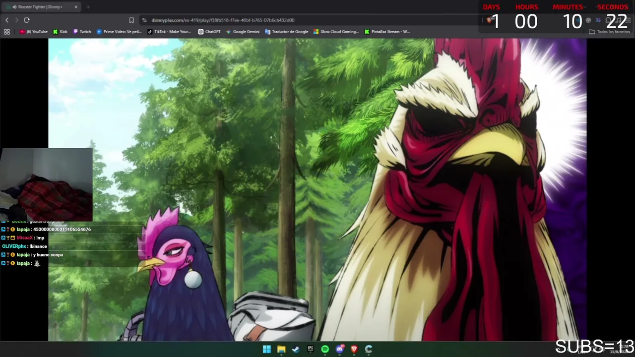Open the Prime Video bookmark

tap(119, 32)
